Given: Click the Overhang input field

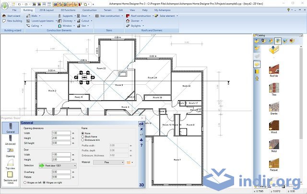Looking at the screenshot, I should click(61, 171).
